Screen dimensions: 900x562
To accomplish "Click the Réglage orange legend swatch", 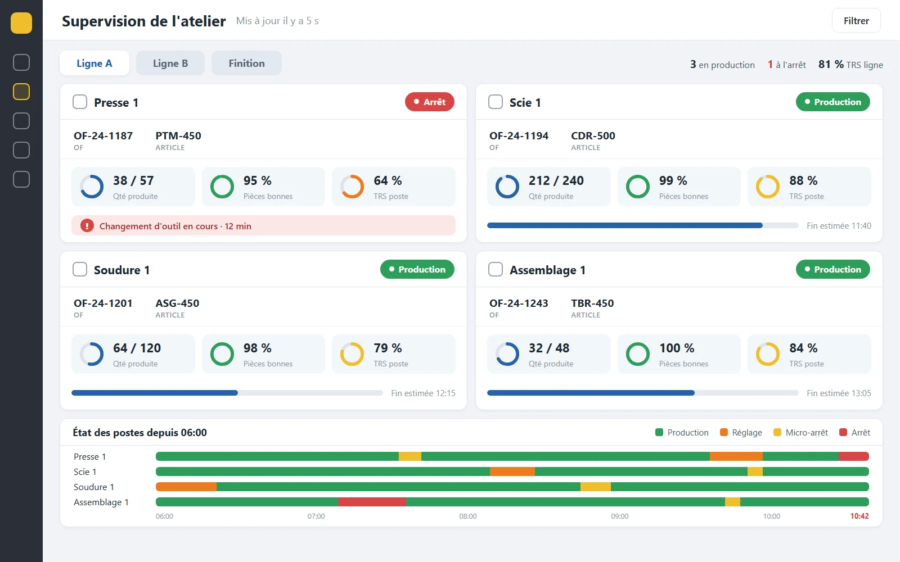I will point(724,432).
